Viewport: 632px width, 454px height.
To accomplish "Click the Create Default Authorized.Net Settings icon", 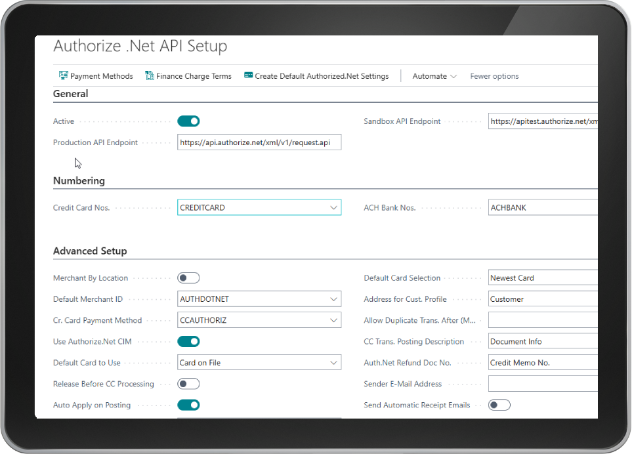I will click(x=248, y=75).
